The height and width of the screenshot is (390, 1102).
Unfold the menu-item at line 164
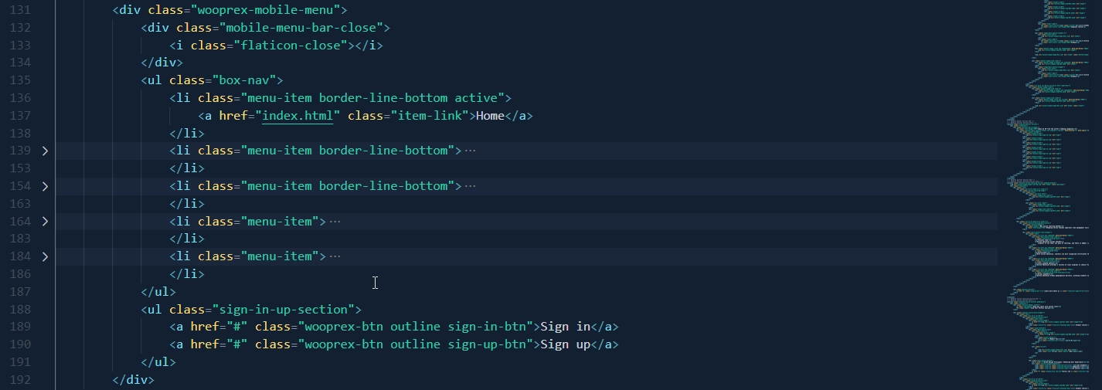(x=45, y=222)
